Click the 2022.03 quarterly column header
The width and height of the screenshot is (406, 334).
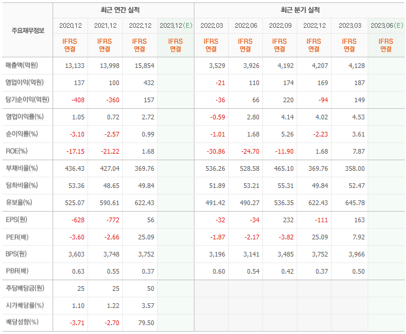[212, 25]
